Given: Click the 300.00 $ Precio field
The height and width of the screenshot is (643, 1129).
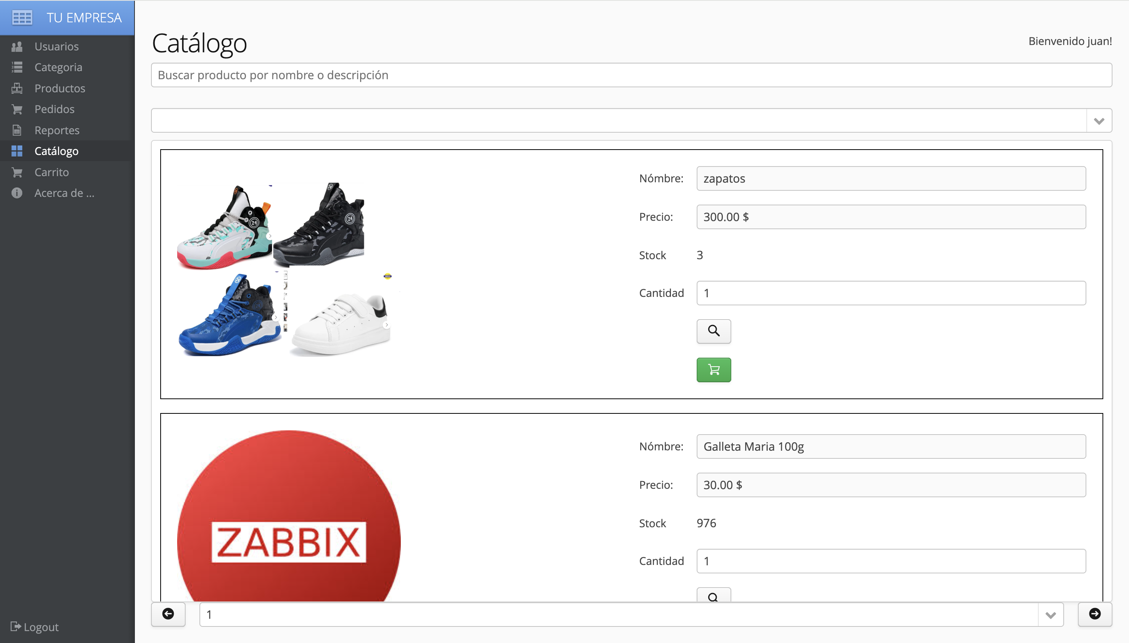Looking at the screenshot, I should pos(891,217).
